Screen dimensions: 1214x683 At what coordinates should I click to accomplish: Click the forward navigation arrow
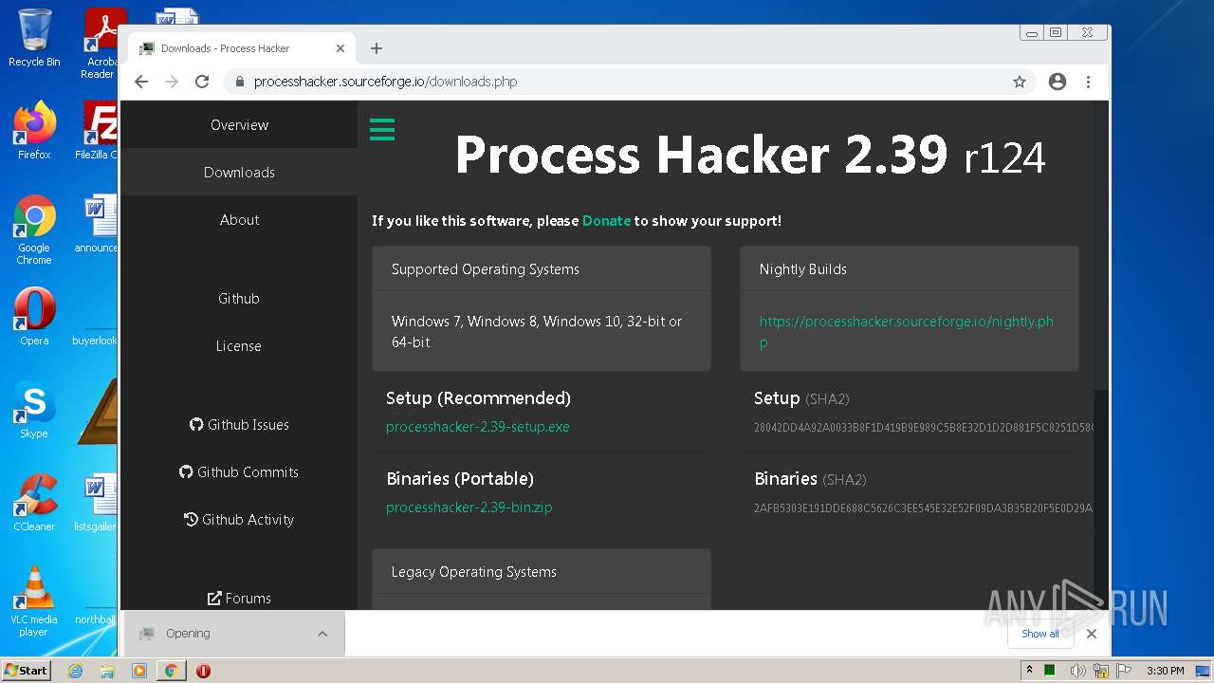(x=172, y=82)
